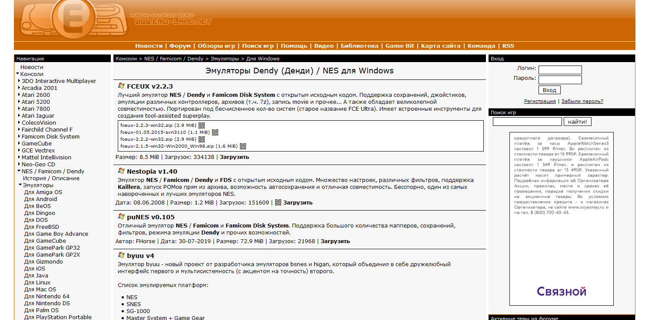Open the RSS menu item
Viewport: 655px width, 320px height.
coord(508,46)
